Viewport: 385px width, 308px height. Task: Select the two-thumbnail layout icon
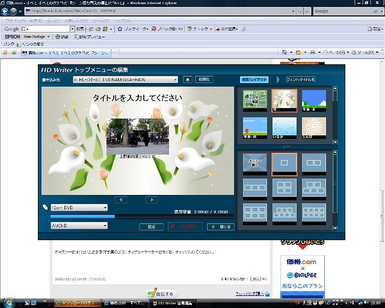pyautogui.click(x=314, y=164)
